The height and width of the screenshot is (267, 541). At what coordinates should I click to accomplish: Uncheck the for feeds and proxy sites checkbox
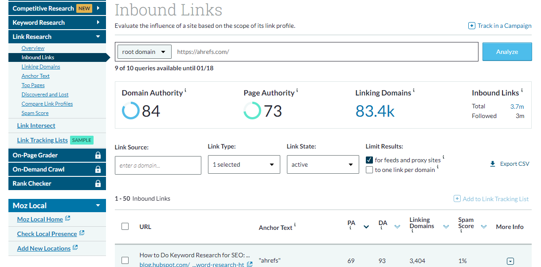click(x=369, y=160)
